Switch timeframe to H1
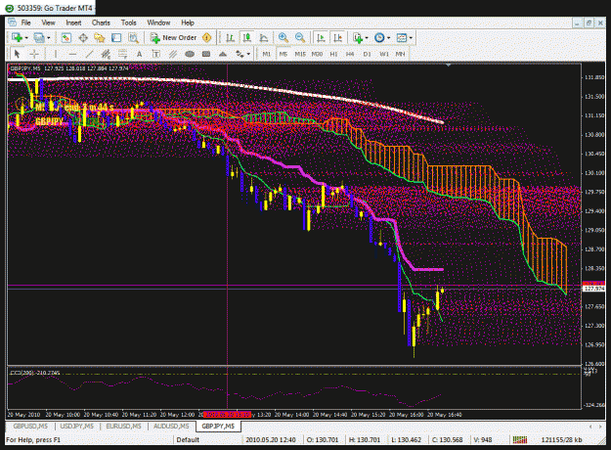Viewport: 611px width, 450px height. point(333,54)
